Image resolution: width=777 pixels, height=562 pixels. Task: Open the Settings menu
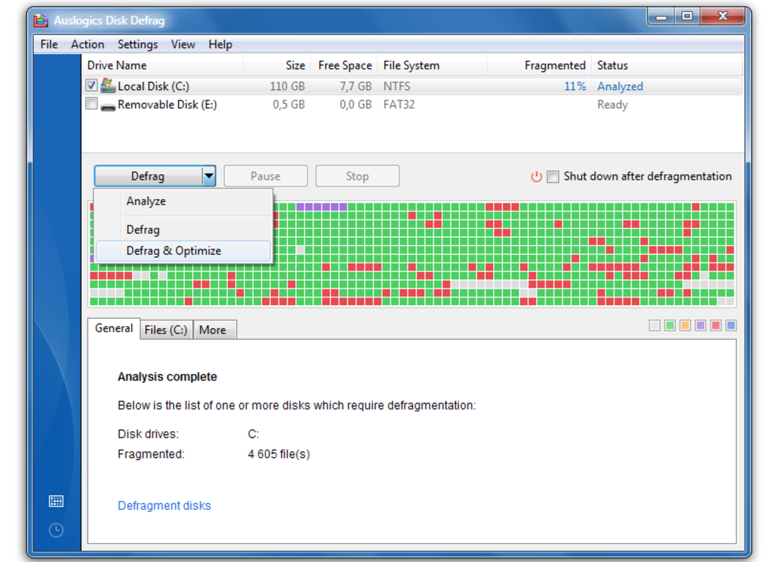tap(138, 44)
